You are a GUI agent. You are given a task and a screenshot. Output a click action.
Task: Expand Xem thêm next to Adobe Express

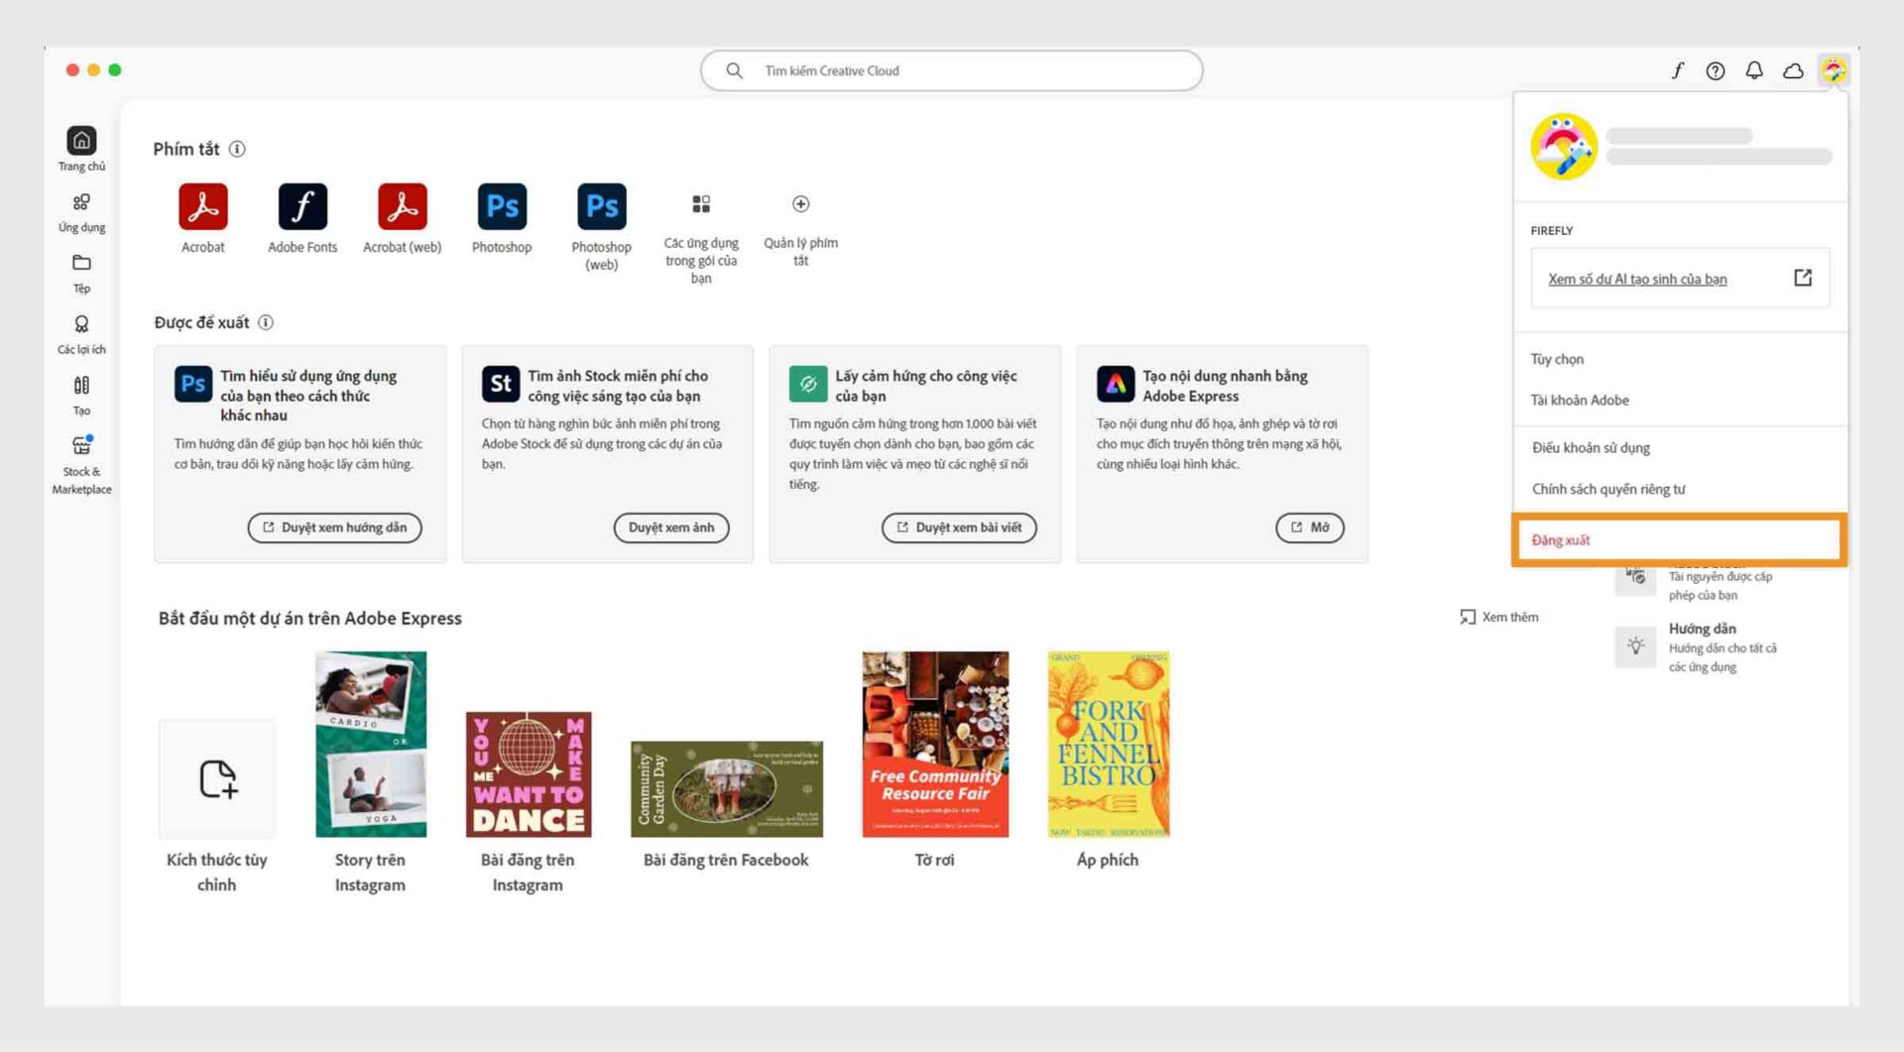coord(1499,616)
